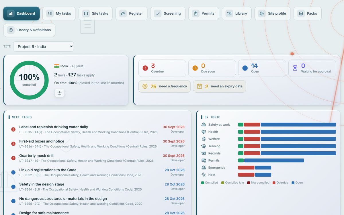Click the download report icon button
This screenshot has width=344, height=215.
click(x=59, y=93)
